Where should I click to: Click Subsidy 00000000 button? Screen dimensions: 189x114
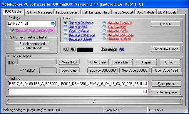click(x=103, y=71)
